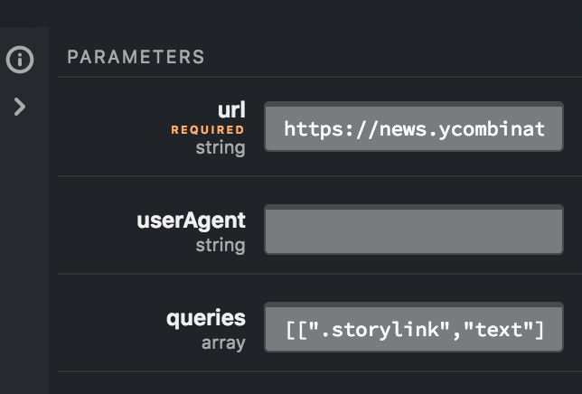The height and width of the screenshot is (394, 582).
Task: Focus the url input field
Action: click(x=414, y=128)
